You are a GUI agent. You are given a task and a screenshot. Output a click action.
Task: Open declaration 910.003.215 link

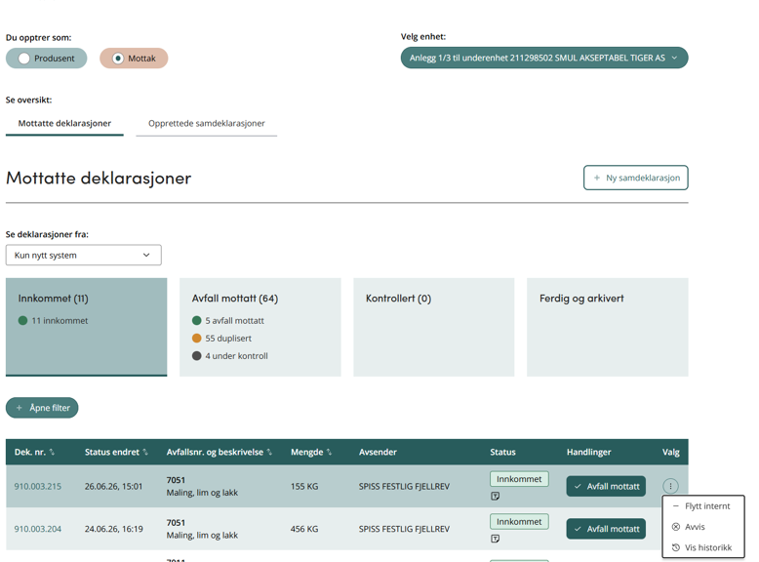pyautogui.click(x=38, y=487)
